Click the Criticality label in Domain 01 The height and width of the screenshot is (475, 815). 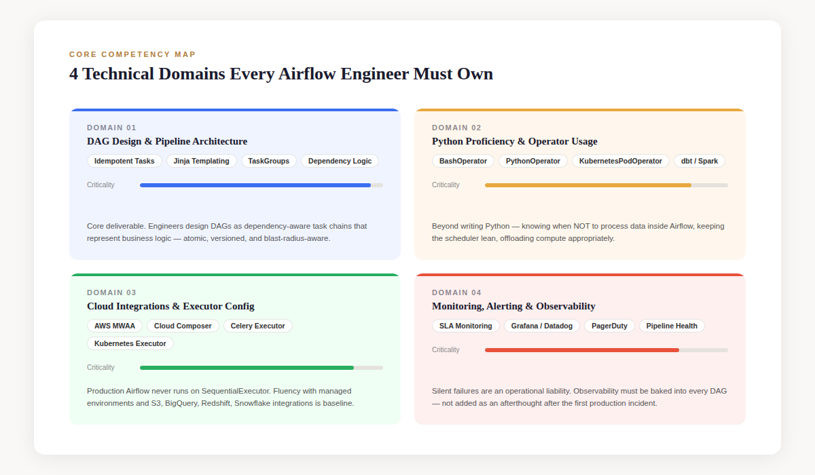[x=101, y=185]
